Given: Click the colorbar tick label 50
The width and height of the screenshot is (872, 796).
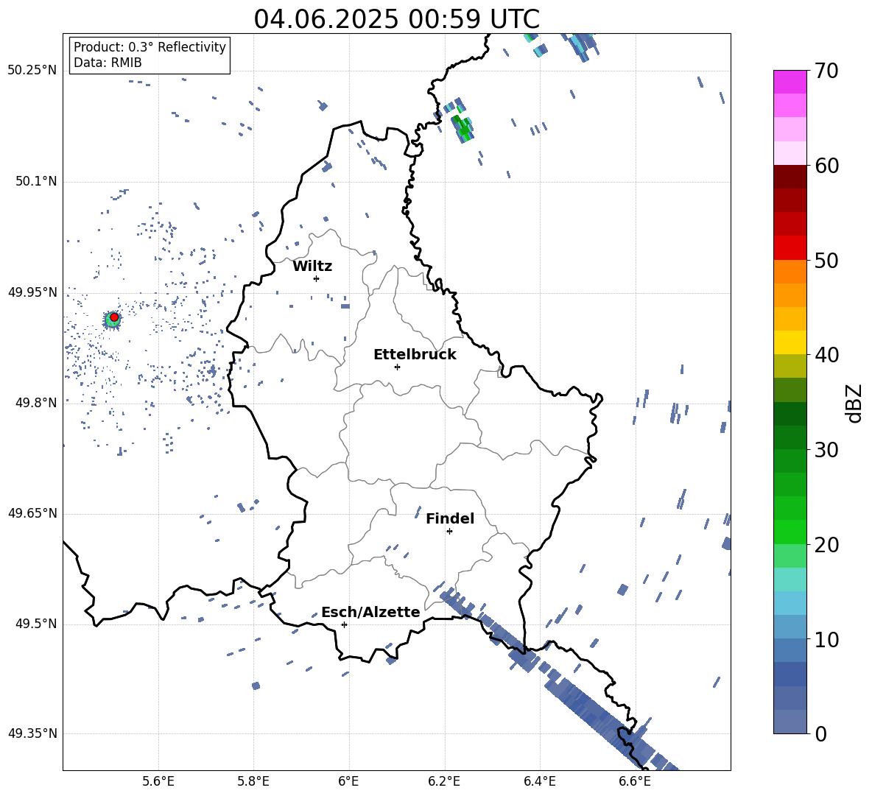Looking at the screenshot, I should [826, 260].
